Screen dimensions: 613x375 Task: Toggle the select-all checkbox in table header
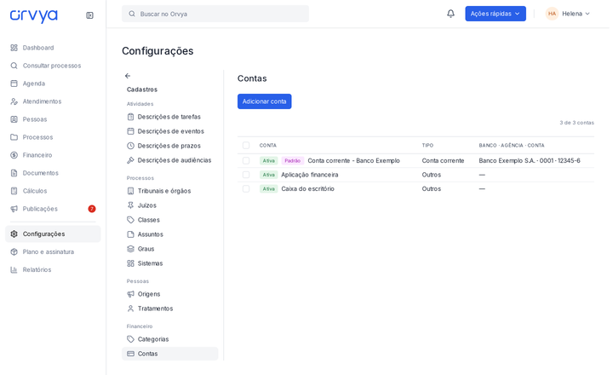246,145
